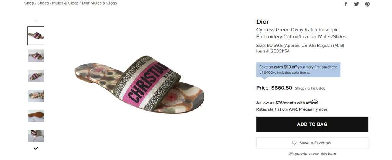Select the first shoe thumbnail
Image resolution: width=392 pixels, height=160 pixels.
click(36, 36)
